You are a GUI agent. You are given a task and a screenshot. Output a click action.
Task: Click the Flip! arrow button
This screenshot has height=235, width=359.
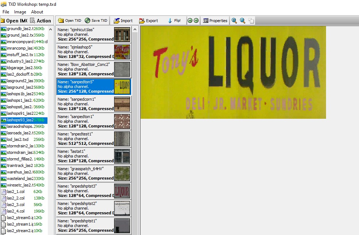(x=174, y=21)
